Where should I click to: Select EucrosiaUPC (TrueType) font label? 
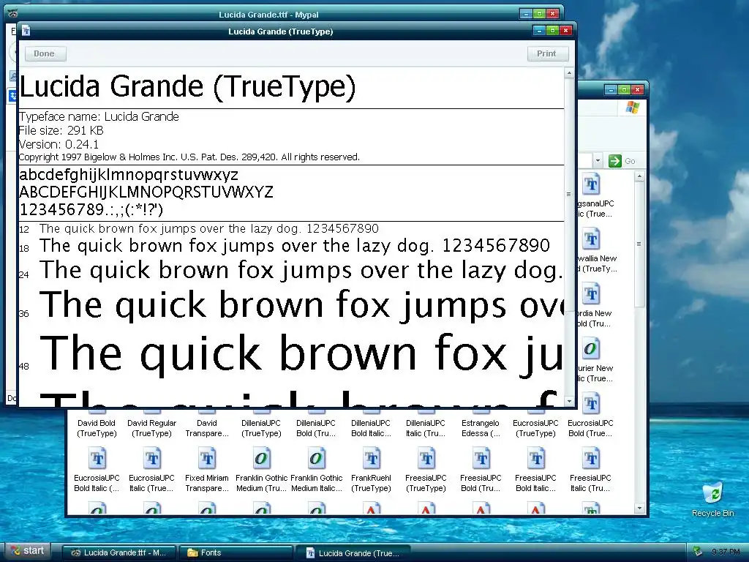click(535, 427)
